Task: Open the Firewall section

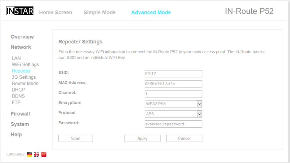Action: coord(20,114)
